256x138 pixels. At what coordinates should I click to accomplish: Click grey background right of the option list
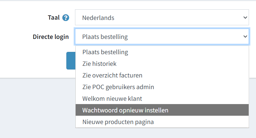pyautogui.click(x=252, y=106)
